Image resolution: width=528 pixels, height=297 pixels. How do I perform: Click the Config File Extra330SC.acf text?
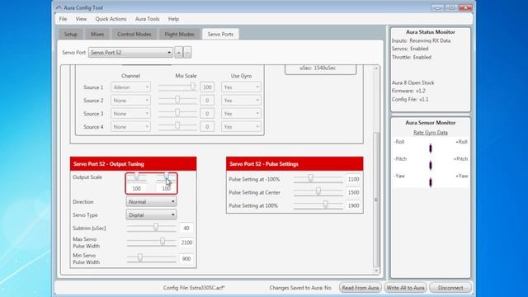pyautogui.click(x=194, y=288)
